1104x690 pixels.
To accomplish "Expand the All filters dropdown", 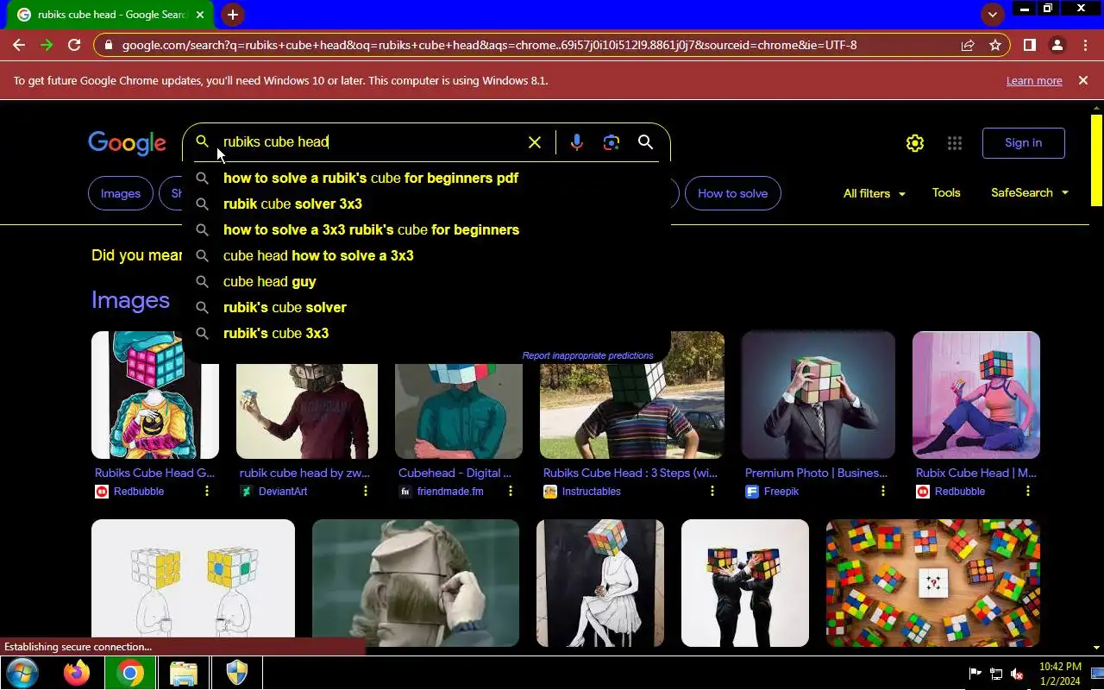I will pyautogui.click(x=875, y=193).
